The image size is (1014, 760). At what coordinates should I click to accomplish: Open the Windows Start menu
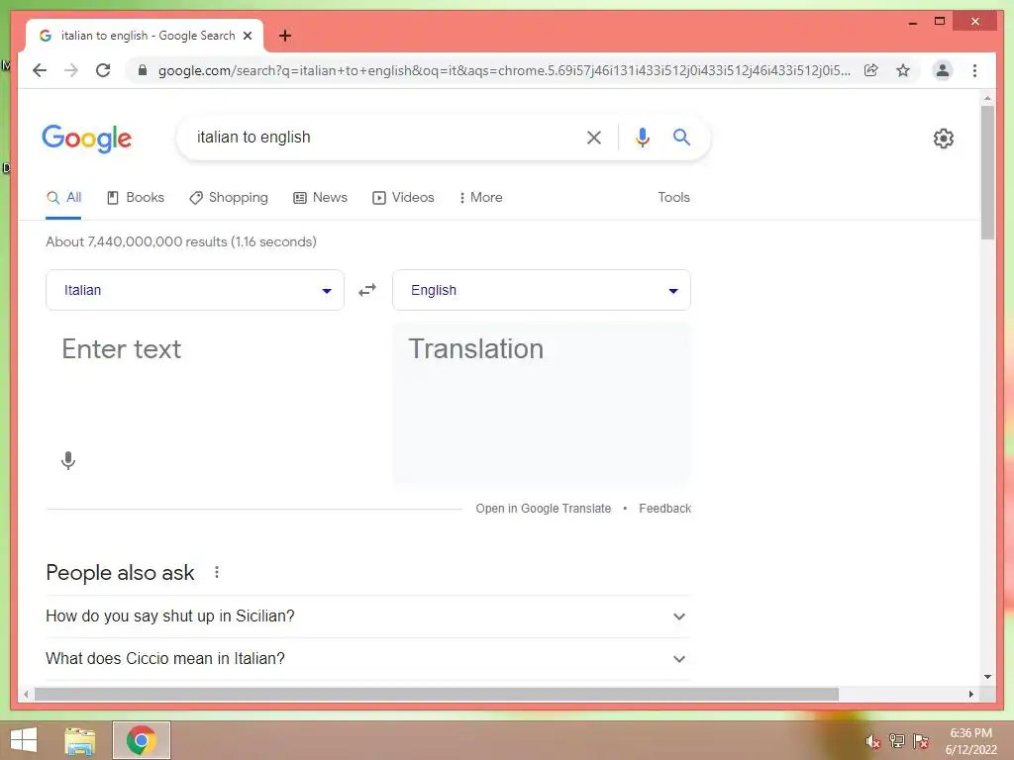coord(24,740)
